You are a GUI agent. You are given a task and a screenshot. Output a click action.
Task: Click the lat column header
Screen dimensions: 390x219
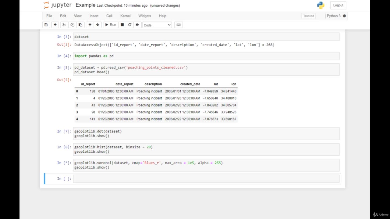[216, 84]
